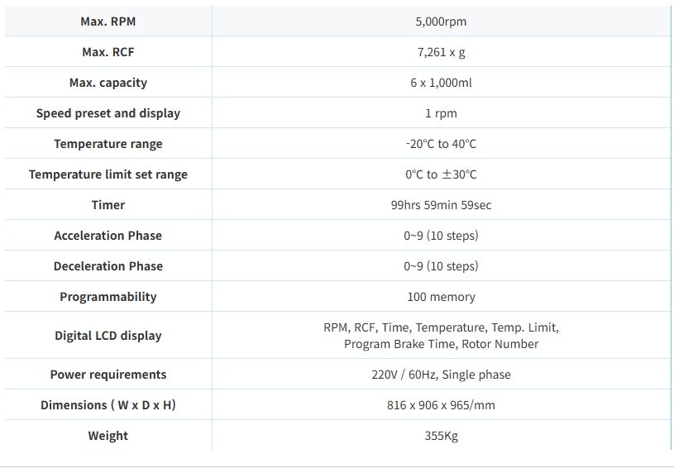Select the Max. capacity label

tap(108, 83)
